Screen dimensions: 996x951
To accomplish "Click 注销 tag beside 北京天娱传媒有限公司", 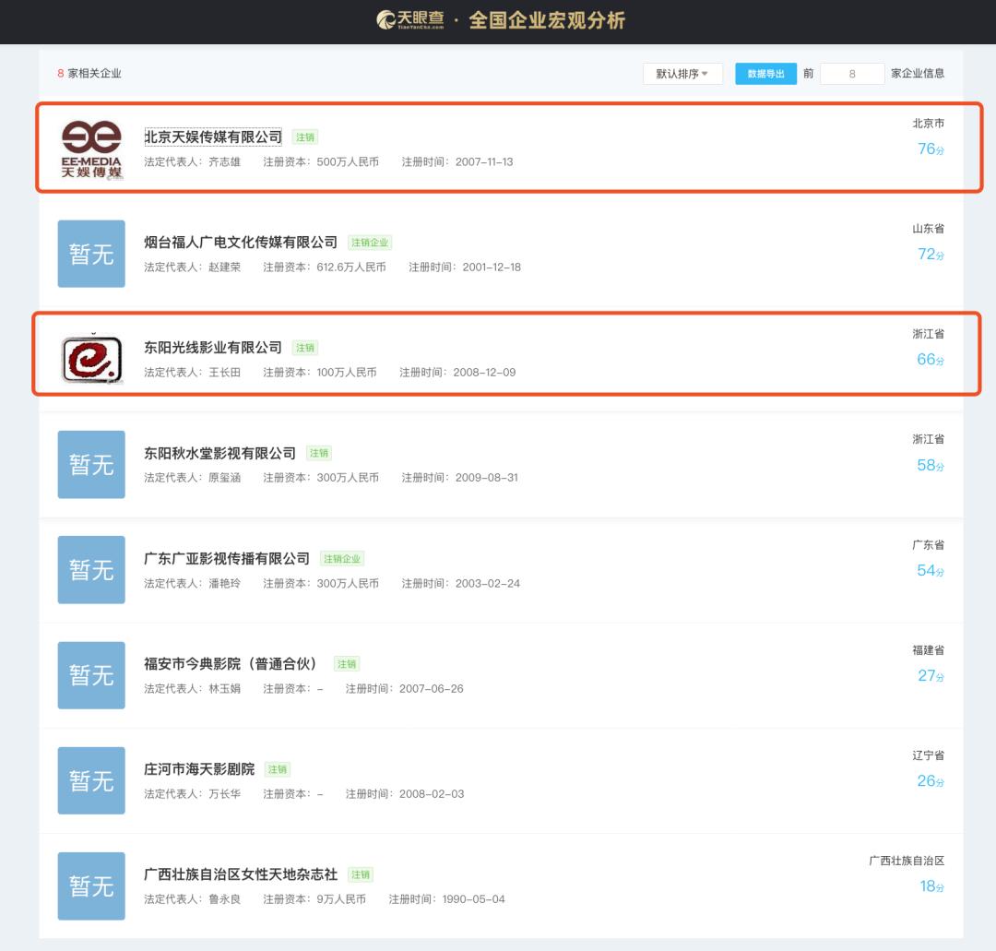I will click(305, 137).
